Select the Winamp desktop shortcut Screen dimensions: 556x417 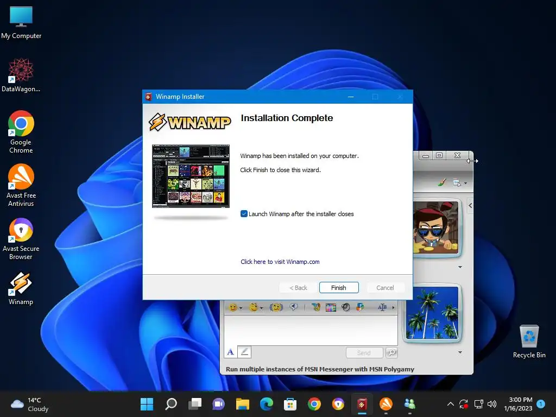(21, 288)
